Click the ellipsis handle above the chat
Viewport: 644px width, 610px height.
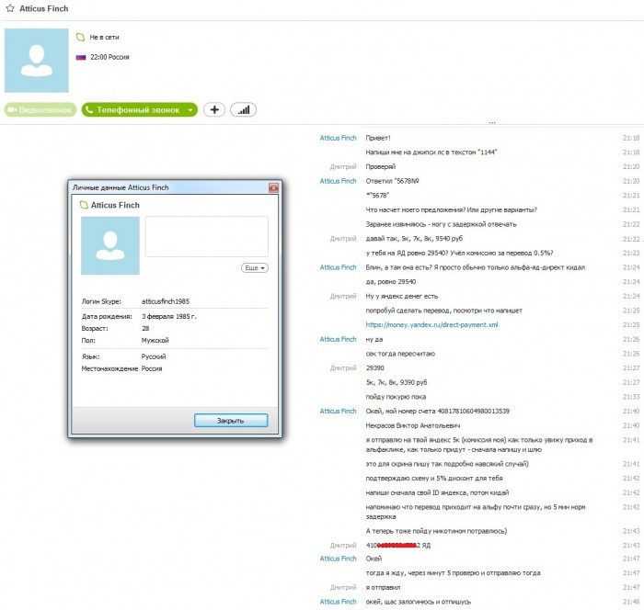pyautogui.click(x=492, y=122)
